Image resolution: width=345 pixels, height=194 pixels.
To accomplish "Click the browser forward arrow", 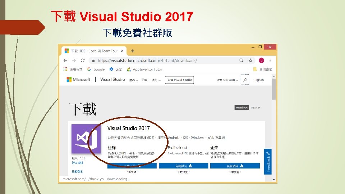I will point(74,60).
